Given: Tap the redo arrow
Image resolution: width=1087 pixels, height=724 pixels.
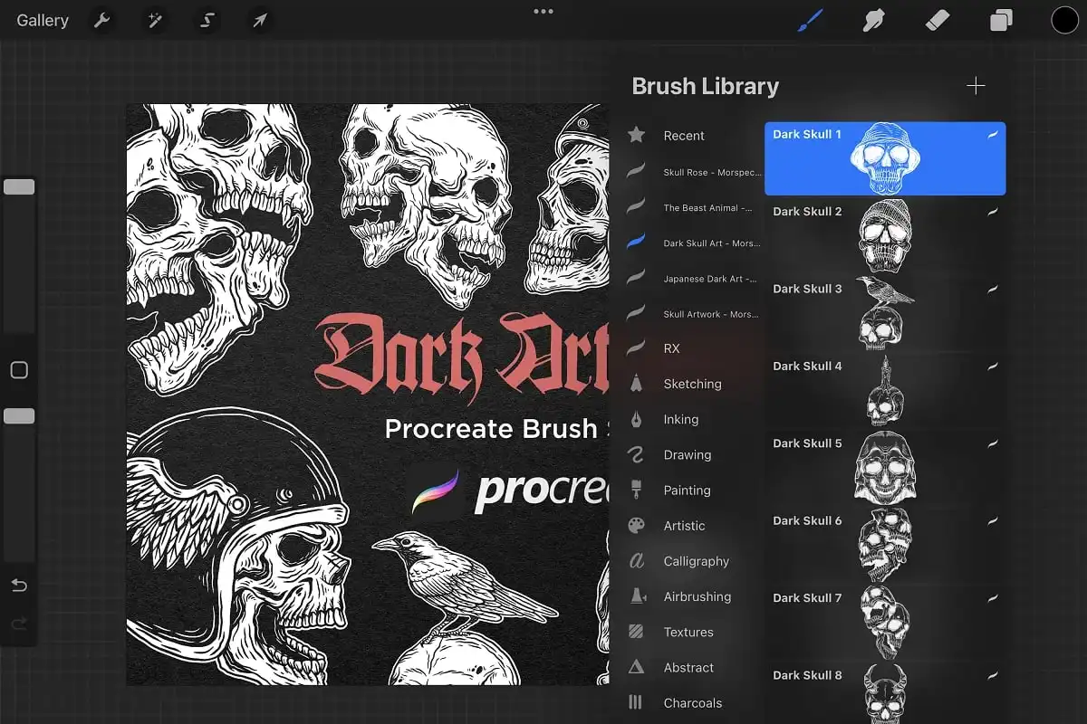Looking at the screenshot, I should coord(19,624).
